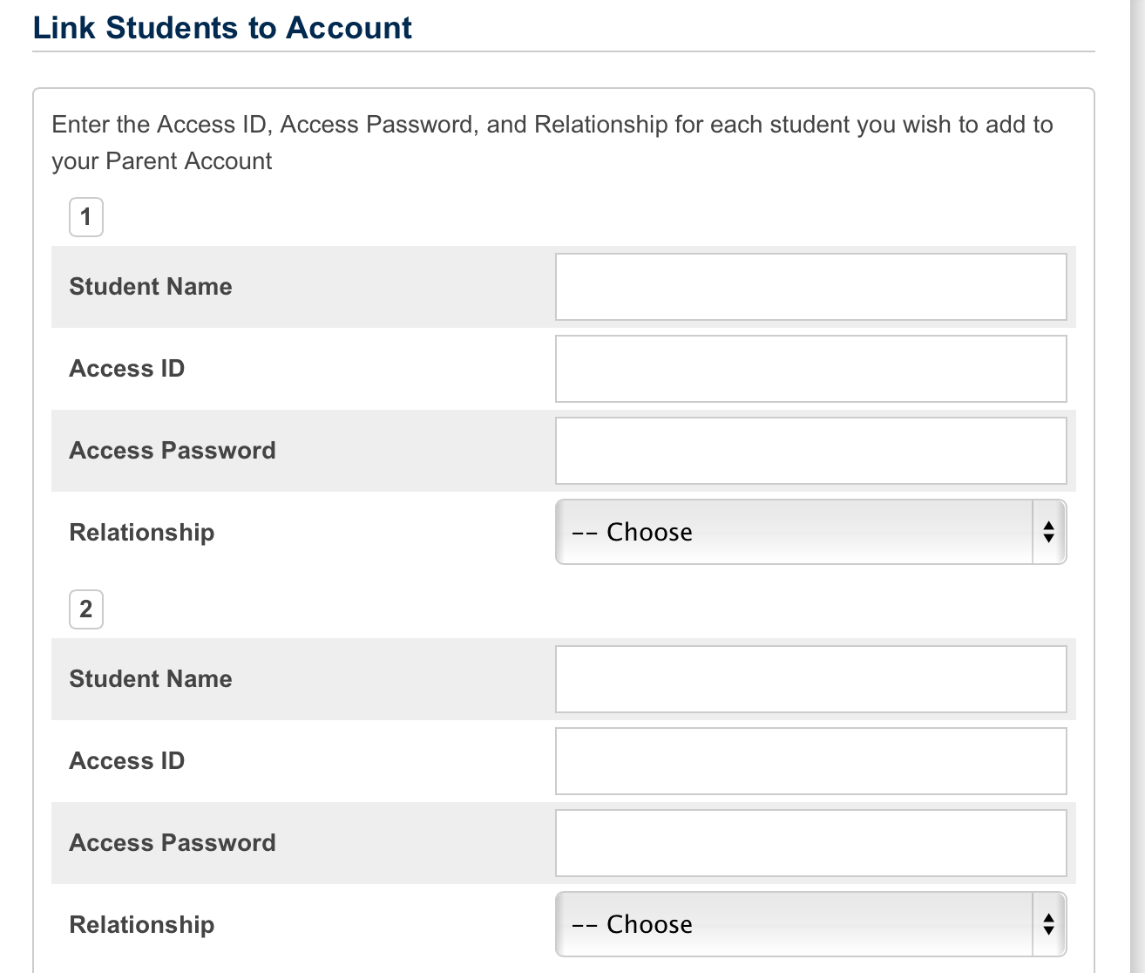Click the Student Name field for student 2
The height and width of the screenshot is (973, 1145).
click(810, 679)
